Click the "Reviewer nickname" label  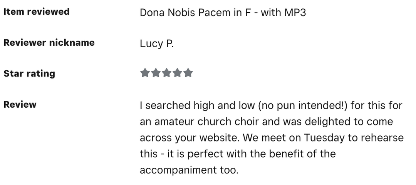pos(49,43)
